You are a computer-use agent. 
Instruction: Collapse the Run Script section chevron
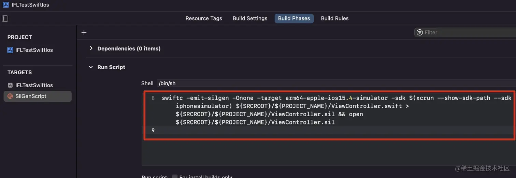[x=91, y=67]
